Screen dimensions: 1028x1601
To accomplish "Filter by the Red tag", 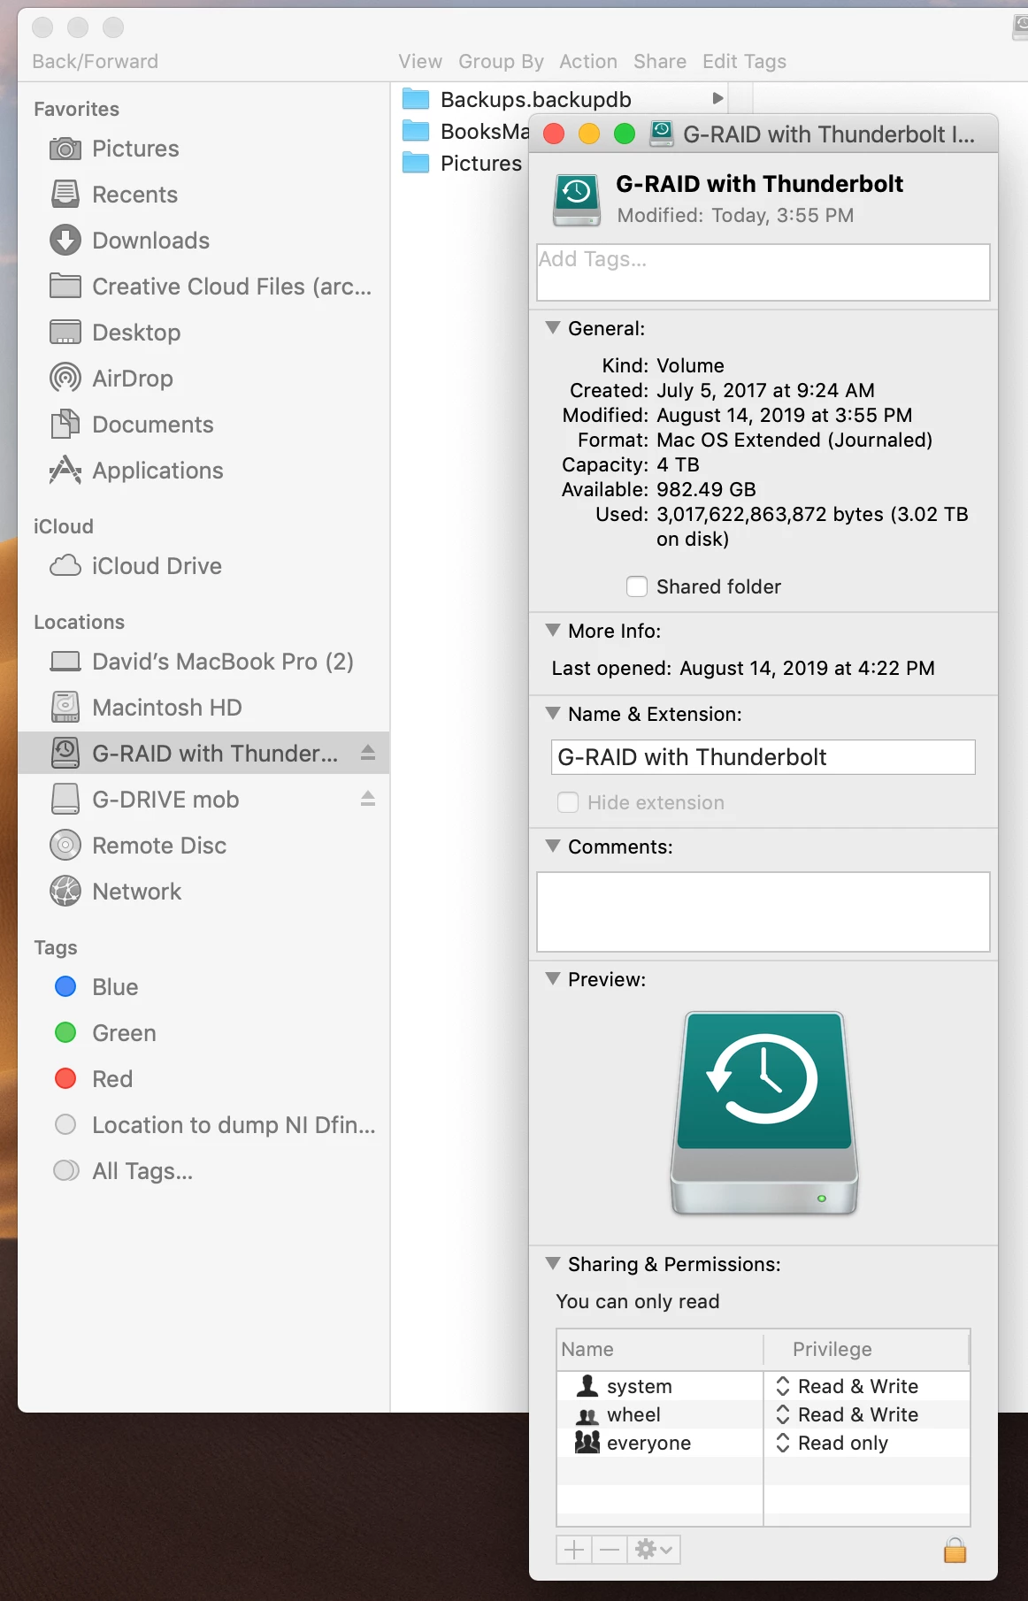I will [203, 1079].
